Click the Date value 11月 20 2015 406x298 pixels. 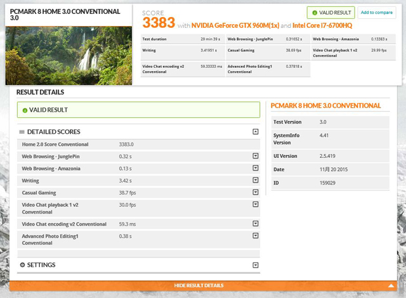tap(334, 169)
